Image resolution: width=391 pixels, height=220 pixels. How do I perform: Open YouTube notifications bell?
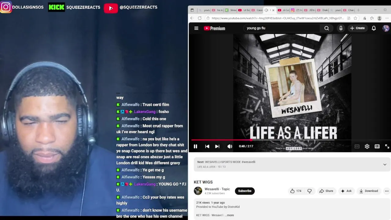coord(374,28)
